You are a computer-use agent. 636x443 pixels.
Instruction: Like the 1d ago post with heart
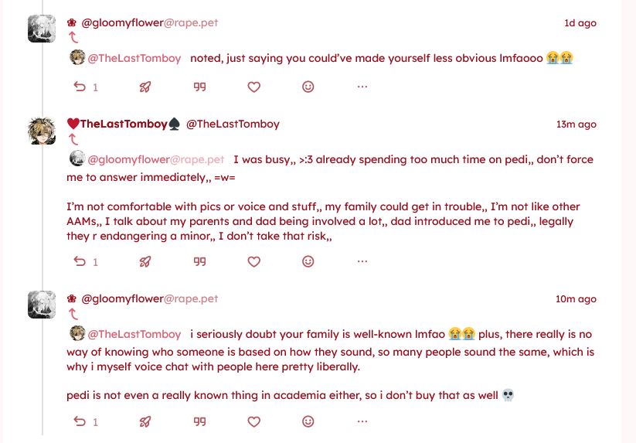click(x=253, y=87)
